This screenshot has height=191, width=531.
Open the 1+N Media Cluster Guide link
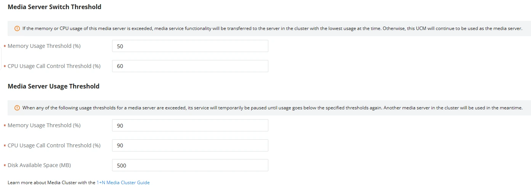[x=123, y=183]
